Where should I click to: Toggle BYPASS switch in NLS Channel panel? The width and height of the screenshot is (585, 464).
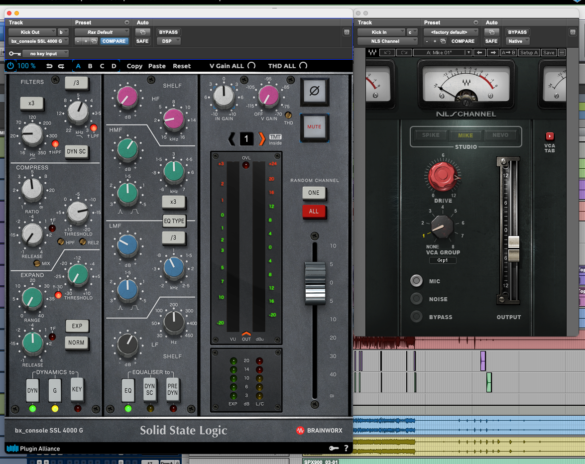tap(416, 317)
